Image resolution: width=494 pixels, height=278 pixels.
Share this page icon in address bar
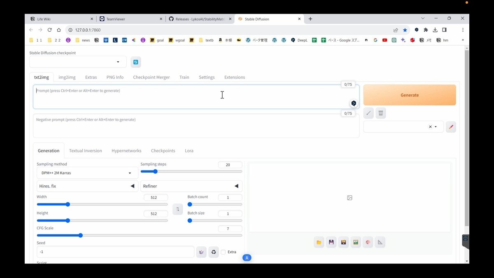(x=396, y=30)
